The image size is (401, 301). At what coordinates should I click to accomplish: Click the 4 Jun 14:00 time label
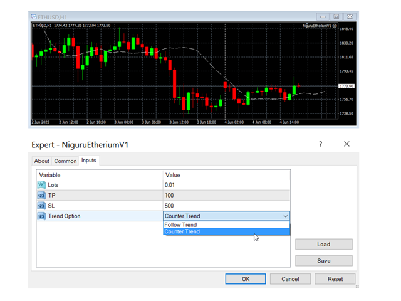pyautogui.click(x=289, y=122)
